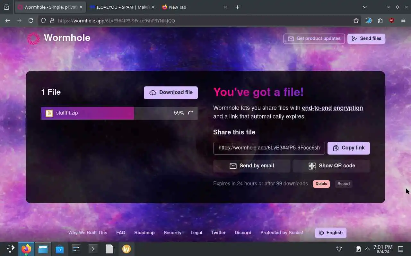
Task: Bookmark this page with the star icon
Action: tap(356, 20)
